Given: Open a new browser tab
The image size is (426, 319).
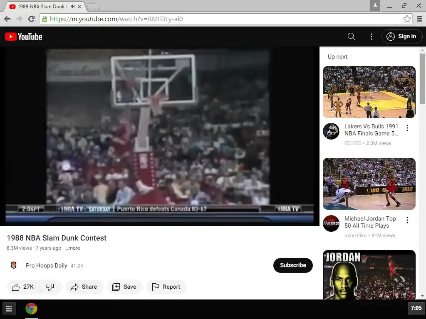Looking at the screenshot, I should tap(93, 7).
